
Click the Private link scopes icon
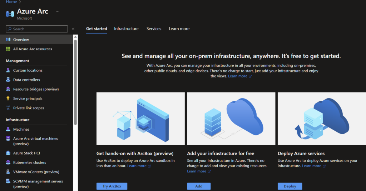click(x=8, y=108)
